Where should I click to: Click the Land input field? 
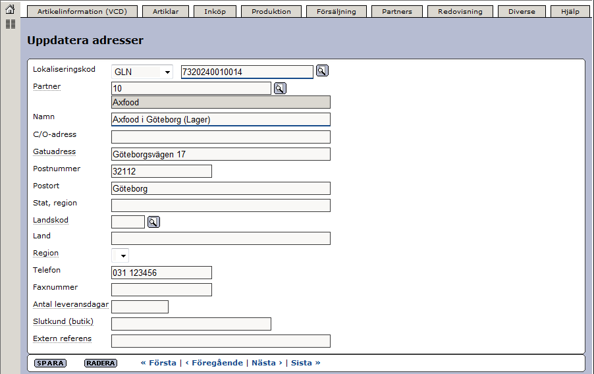tap(221, 238)
